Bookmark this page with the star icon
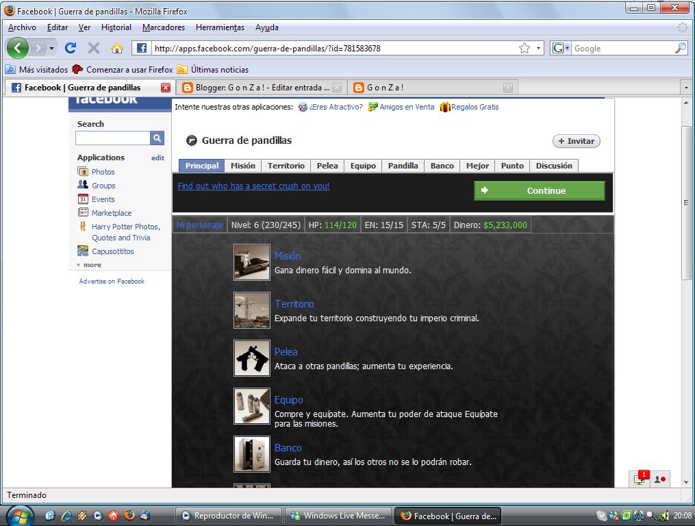Screen dimensions: 695x526 pos(525,48)
